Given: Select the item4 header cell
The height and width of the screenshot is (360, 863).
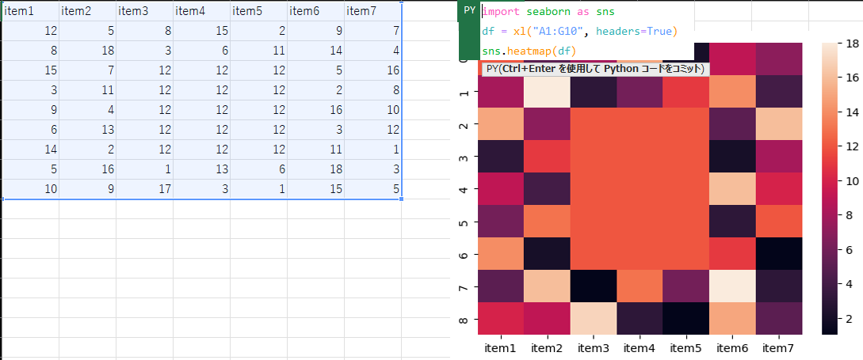Looking at the screenshot, I should pyautogui.click(x=201, y=10).
